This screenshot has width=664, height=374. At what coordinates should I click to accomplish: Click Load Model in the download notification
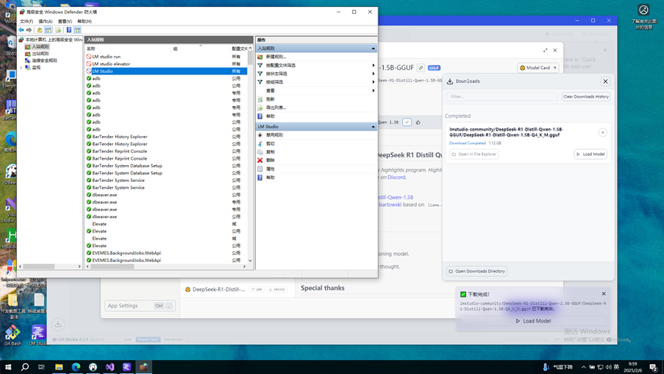(x=534, y=321)
